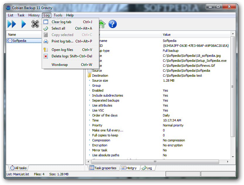Select the Softpedia task in list
Image resolution: width=244 pixels, height=185 pixels.
click(19, 41)
